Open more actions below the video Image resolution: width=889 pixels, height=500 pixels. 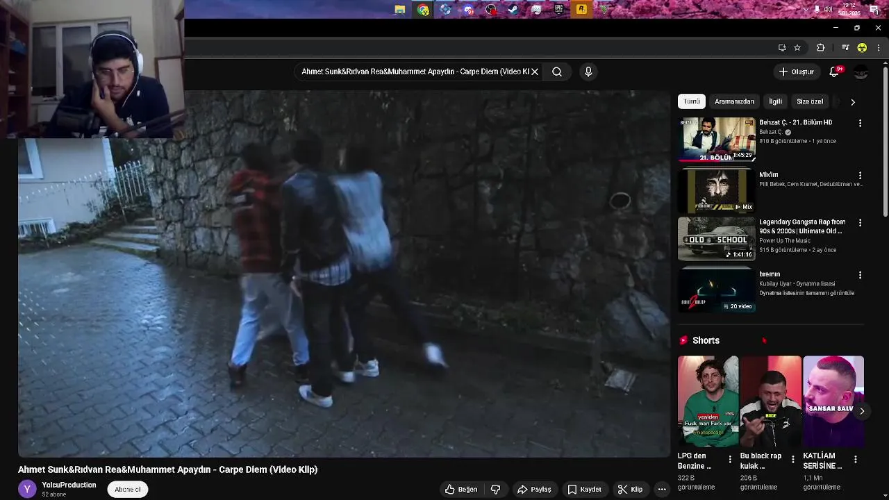pyautogui.click(x=662, y=490)
